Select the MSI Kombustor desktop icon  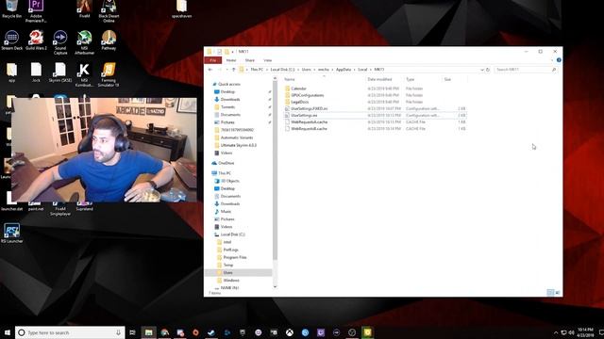[x=84, y=74]
